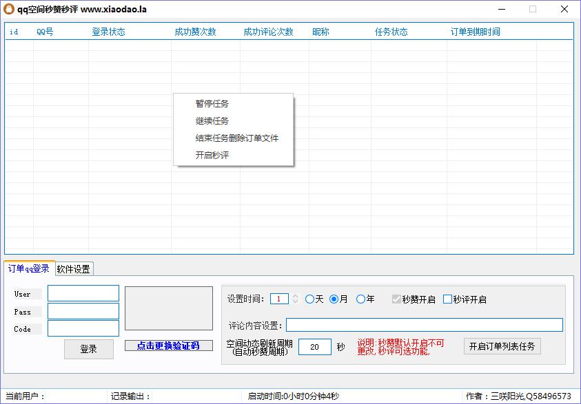This screenshot has width=581, height=404.
Task: Click the id column header
Action: click(x=14, y=32)
